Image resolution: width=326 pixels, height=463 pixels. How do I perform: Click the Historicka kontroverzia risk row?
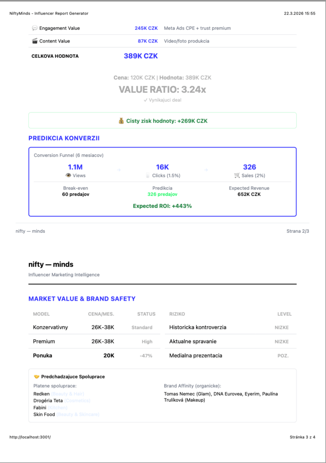198,327
